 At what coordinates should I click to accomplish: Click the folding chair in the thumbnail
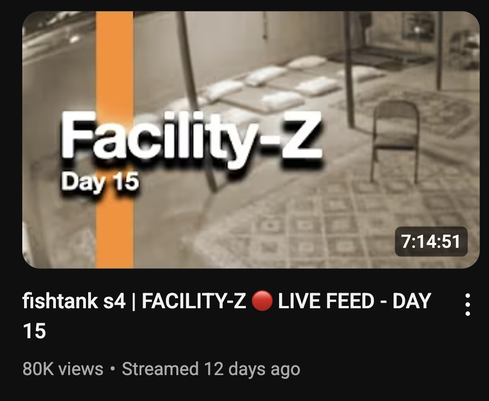pyautogui.click(x=395, y=140)
